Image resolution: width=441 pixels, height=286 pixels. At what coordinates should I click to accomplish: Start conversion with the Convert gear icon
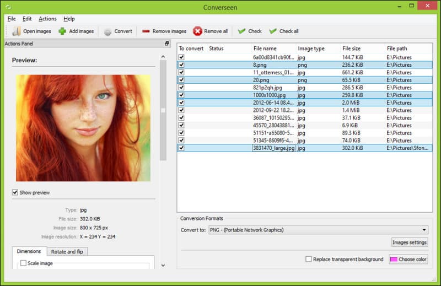(x=107, y=31)
